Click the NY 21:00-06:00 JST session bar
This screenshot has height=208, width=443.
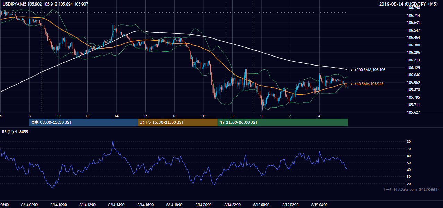point(283,122)
